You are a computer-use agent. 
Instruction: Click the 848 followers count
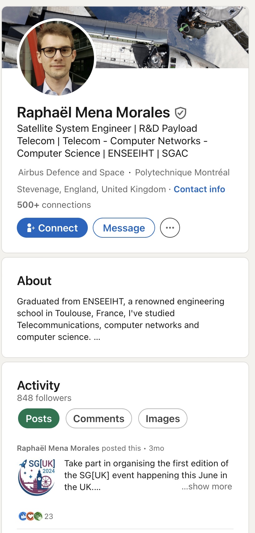click(x=44, y=398)
